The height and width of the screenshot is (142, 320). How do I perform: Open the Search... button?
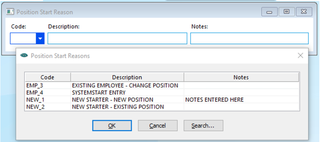pyautogui.click(x=203, y=125)
